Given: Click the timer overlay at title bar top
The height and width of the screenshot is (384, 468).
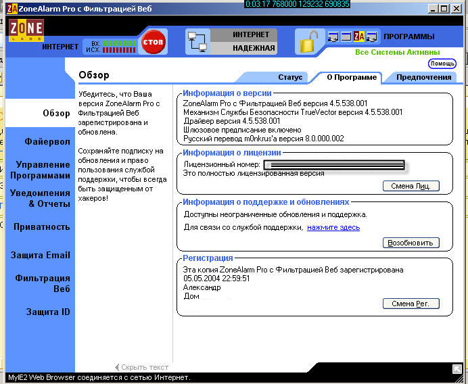Looking at the screenshot, I should (298, 4).
